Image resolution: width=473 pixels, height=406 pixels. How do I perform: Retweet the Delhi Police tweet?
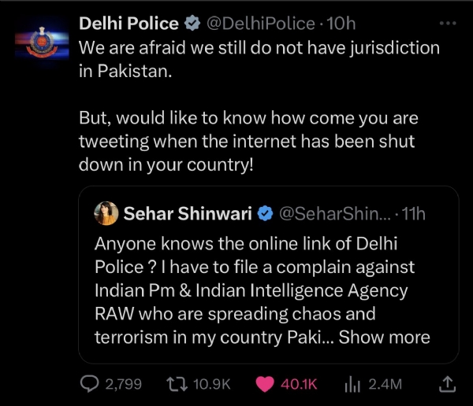[x=190, y=384]
